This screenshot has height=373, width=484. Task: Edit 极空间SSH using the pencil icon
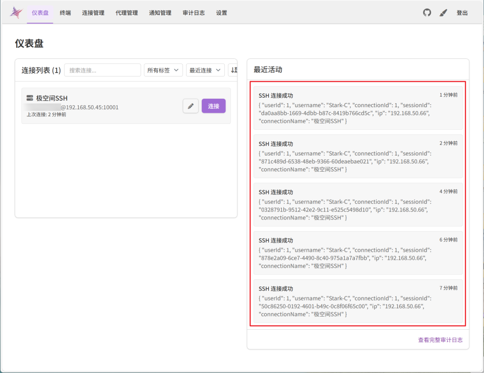point(191,106)
